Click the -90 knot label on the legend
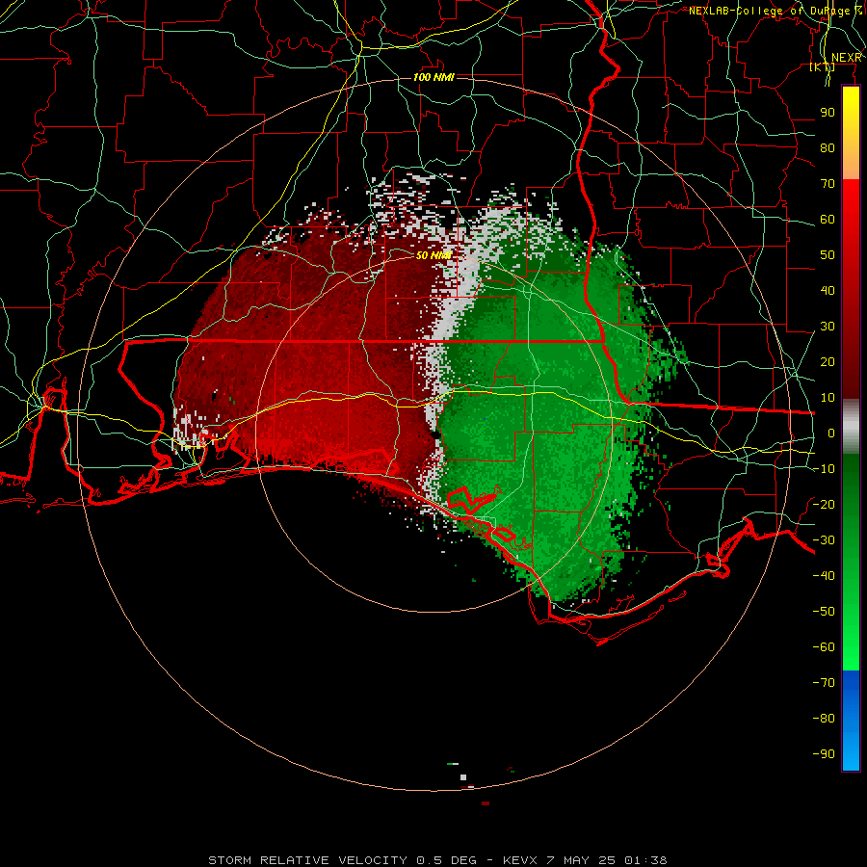The height and width of the screenshot is (867, 867). [824, 754]
